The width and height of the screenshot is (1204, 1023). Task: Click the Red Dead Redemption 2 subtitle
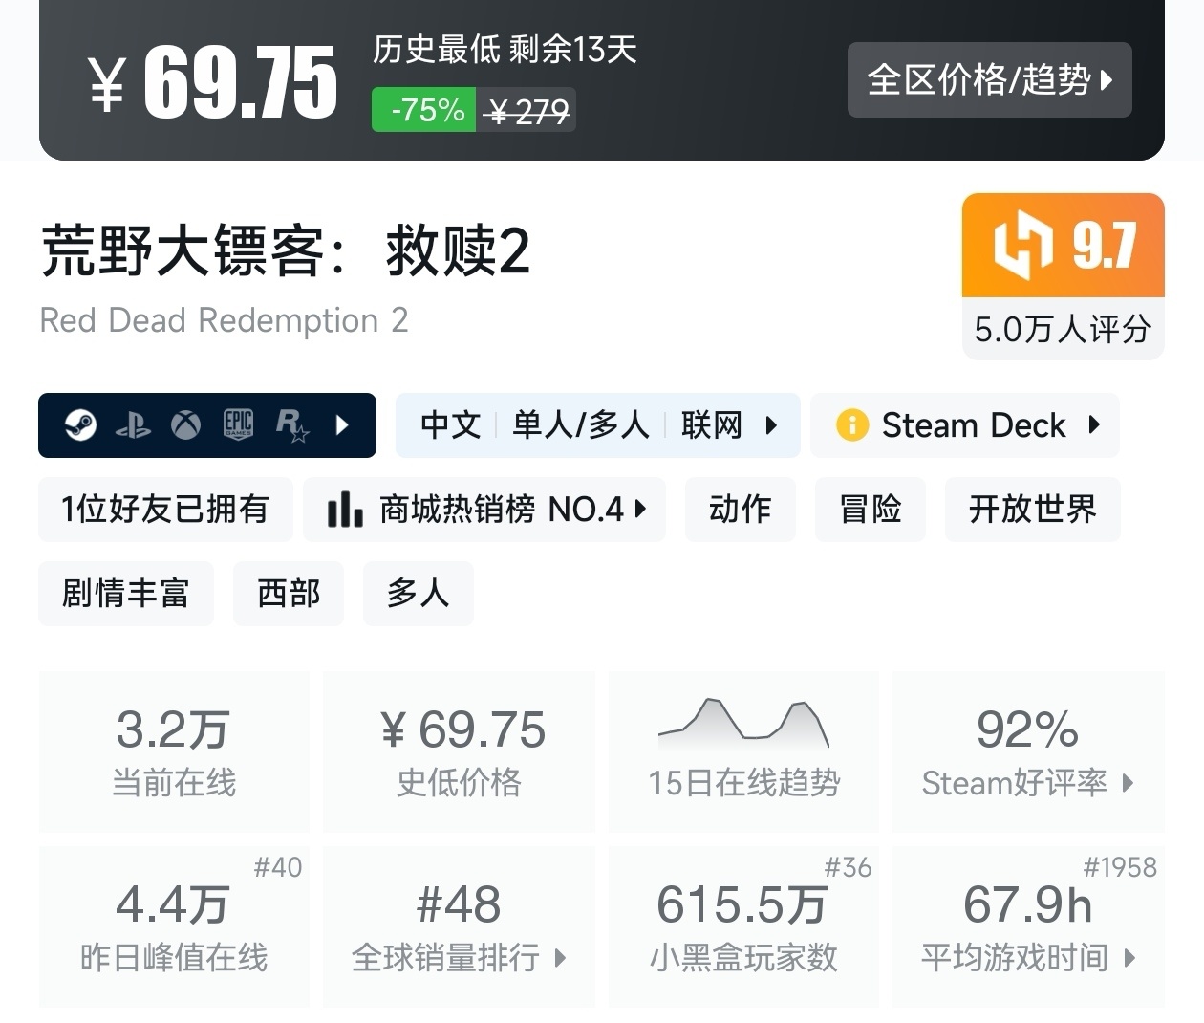225,320
